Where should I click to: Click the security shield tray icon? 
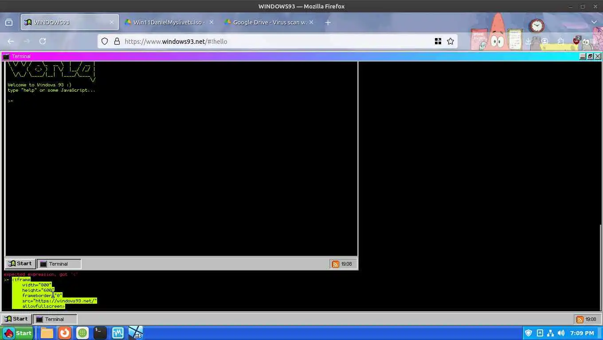coord(529,333)
